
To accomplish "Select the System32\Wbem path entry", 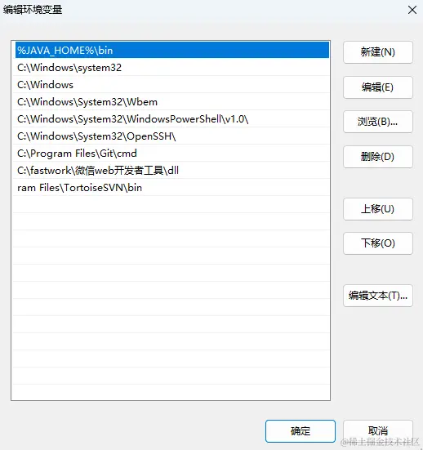I will (172, 102).
